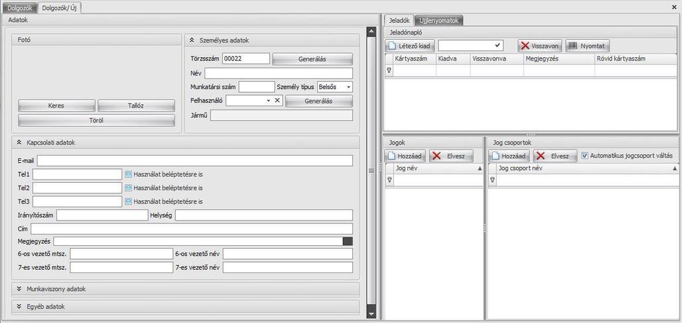Expand the Egyéb adatok section
The image size is (682, 323).
tap(19, 306)
